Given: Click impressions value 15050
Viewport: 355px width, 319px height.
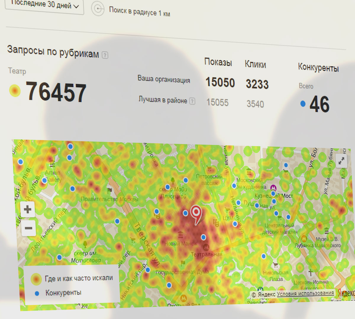Looking at the screenshot, I should [x=220, y=82].
